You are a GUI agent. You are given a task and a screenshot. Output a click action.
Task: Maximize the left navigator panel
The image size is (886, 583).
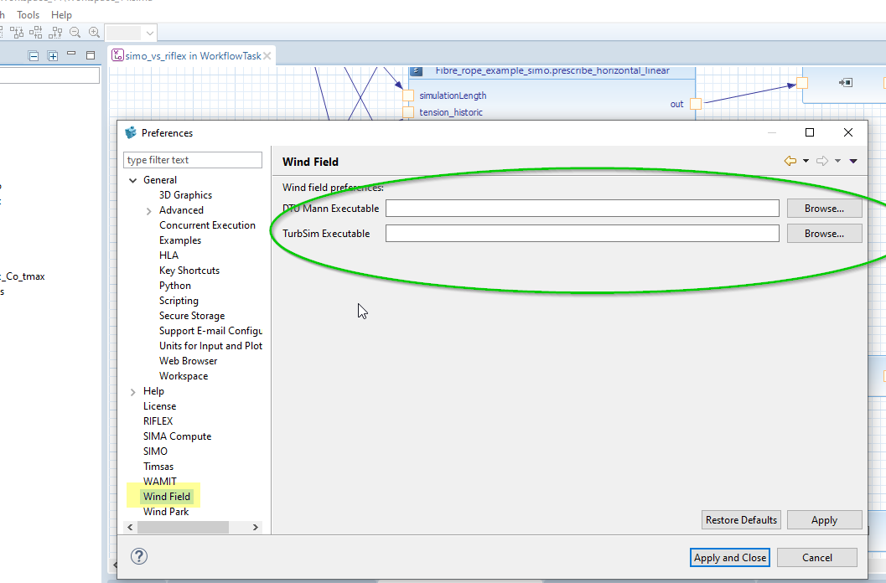point(91,56)
